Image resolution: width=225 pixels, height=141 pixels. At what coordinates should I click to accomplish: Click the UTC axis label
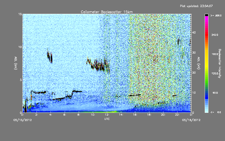(x=107, y=119)
